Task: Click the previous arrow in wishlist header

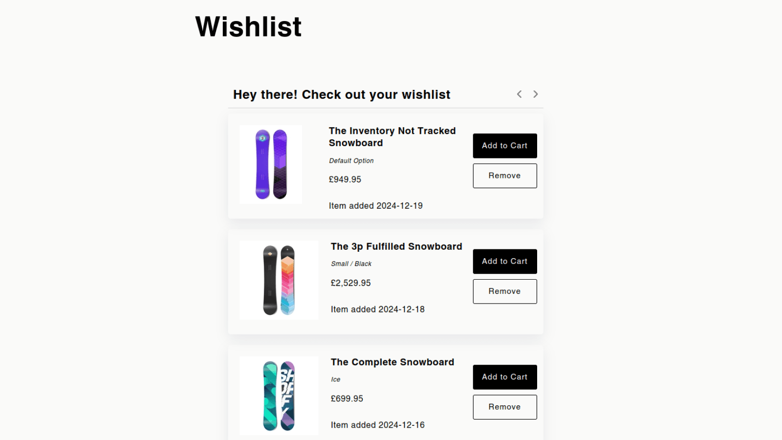Action: (519, 94)
